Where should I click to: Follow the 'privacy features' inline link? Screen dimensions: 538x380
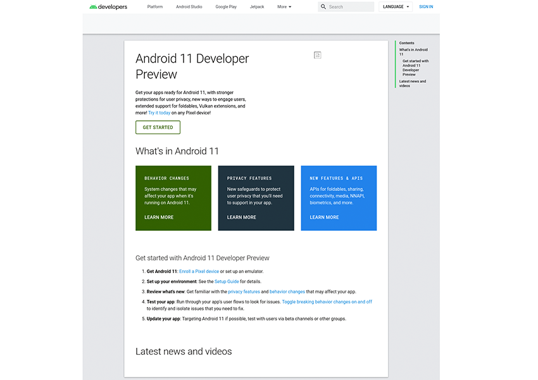point(244,291)
